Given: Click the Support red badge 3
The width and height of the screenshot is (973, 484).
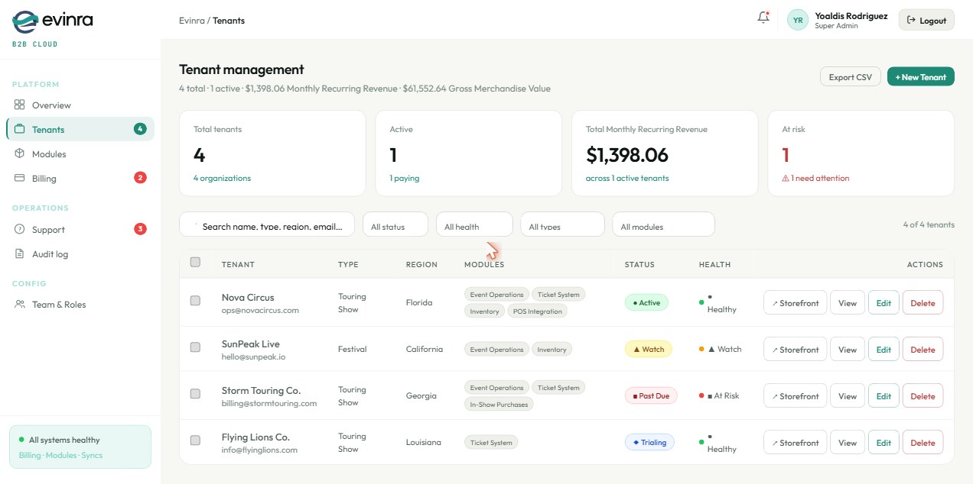Looking at the screenshot, I should tap(140, 229).
